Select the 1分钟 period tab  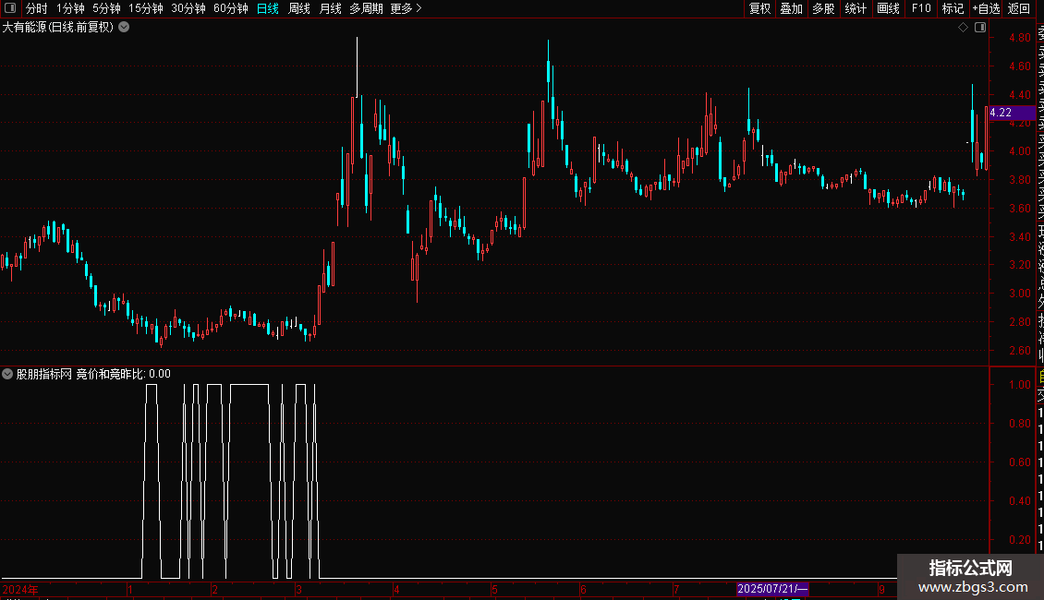pos(70,8)
